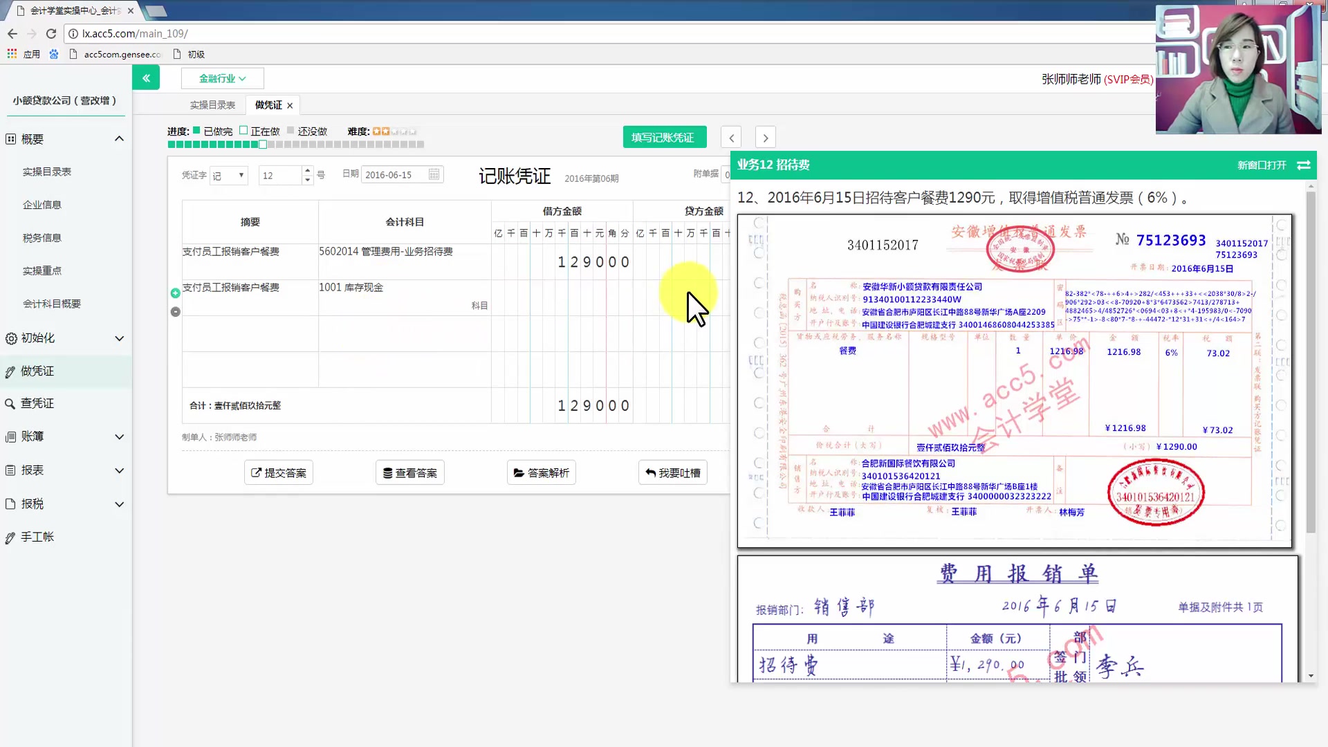Select the white current-task progress square

(262, 144)
